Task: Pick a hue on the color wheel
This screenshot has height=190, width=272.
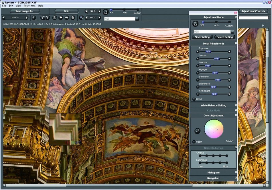Action: (x=214, y=129)
